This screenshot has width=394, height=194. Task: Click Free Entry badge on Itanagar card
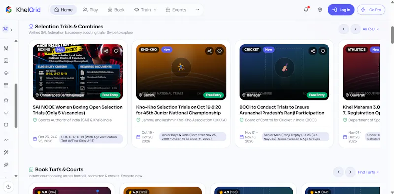(x=317, y=95)
